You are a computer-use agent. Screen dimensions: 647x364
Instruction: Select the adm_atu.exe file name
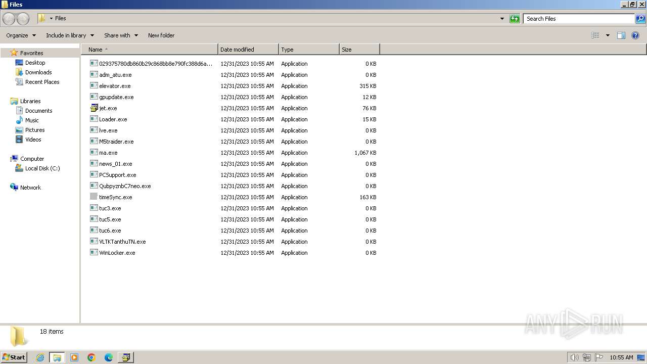[115, 75]
